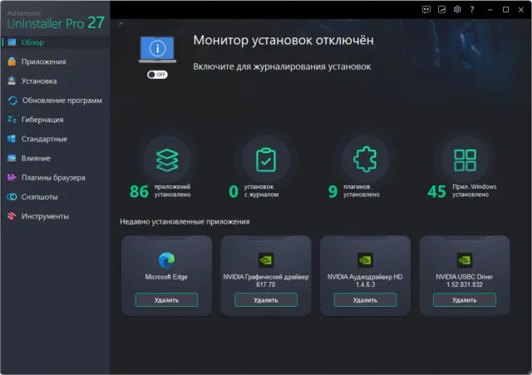This screenshot has height=375, width=532.
Task: Select Обзор in sidebar
Action: pos(55,42)
